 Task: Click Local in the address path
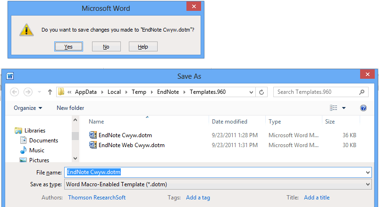[x=114, y=92]
